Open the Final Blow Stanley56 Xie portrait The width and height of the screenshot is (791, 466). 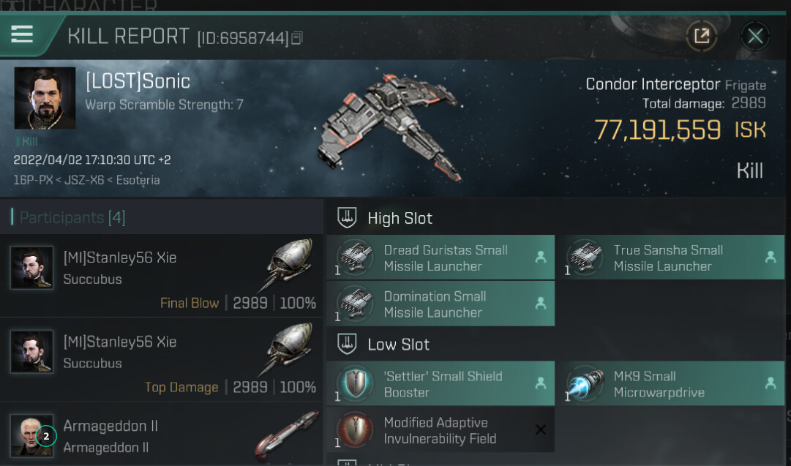click(x=31, y=267)
